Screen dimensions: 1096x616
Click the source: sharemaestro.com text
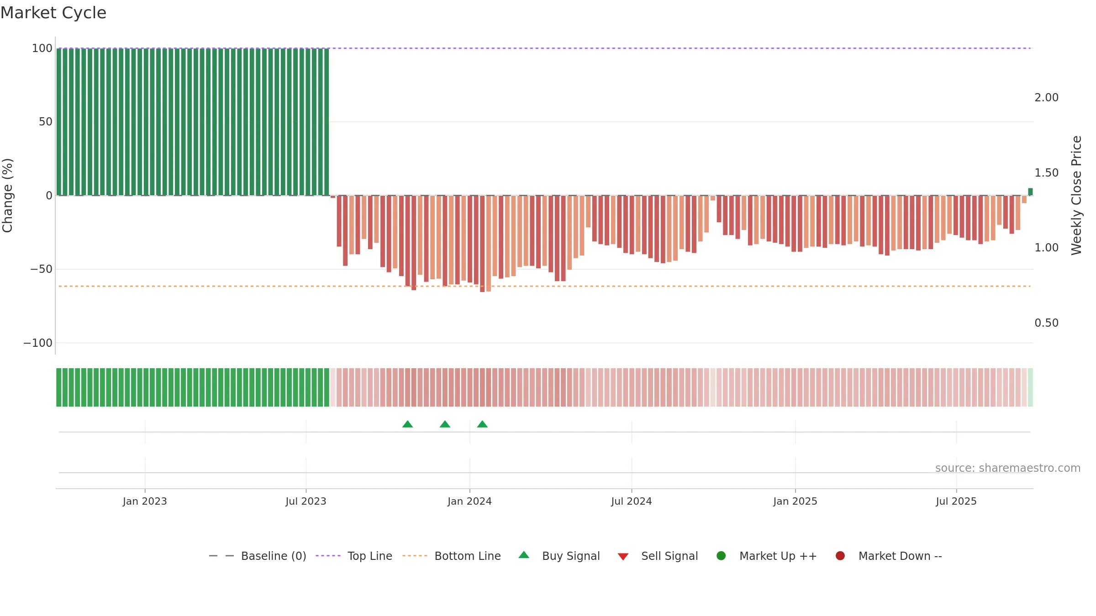point(1008,468)
